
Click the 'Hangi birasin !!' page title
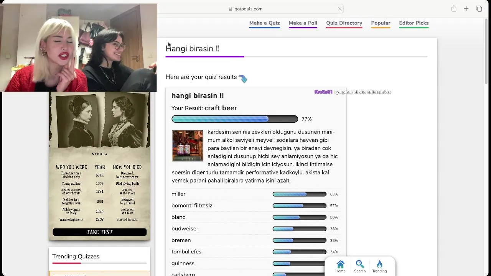(192, 49)
